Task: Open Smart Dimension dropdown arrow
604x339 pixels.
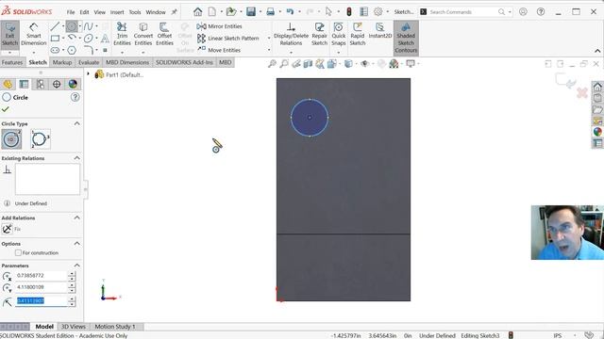Action: pos(34,53)
